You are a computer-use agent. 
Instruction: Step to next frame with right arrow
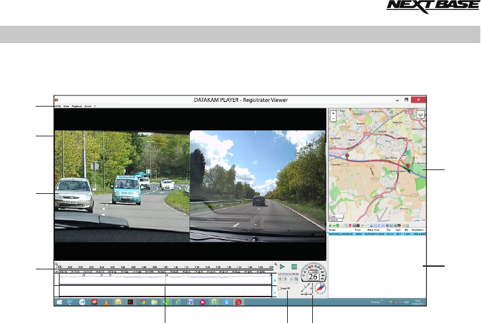[x=285, y=279]
